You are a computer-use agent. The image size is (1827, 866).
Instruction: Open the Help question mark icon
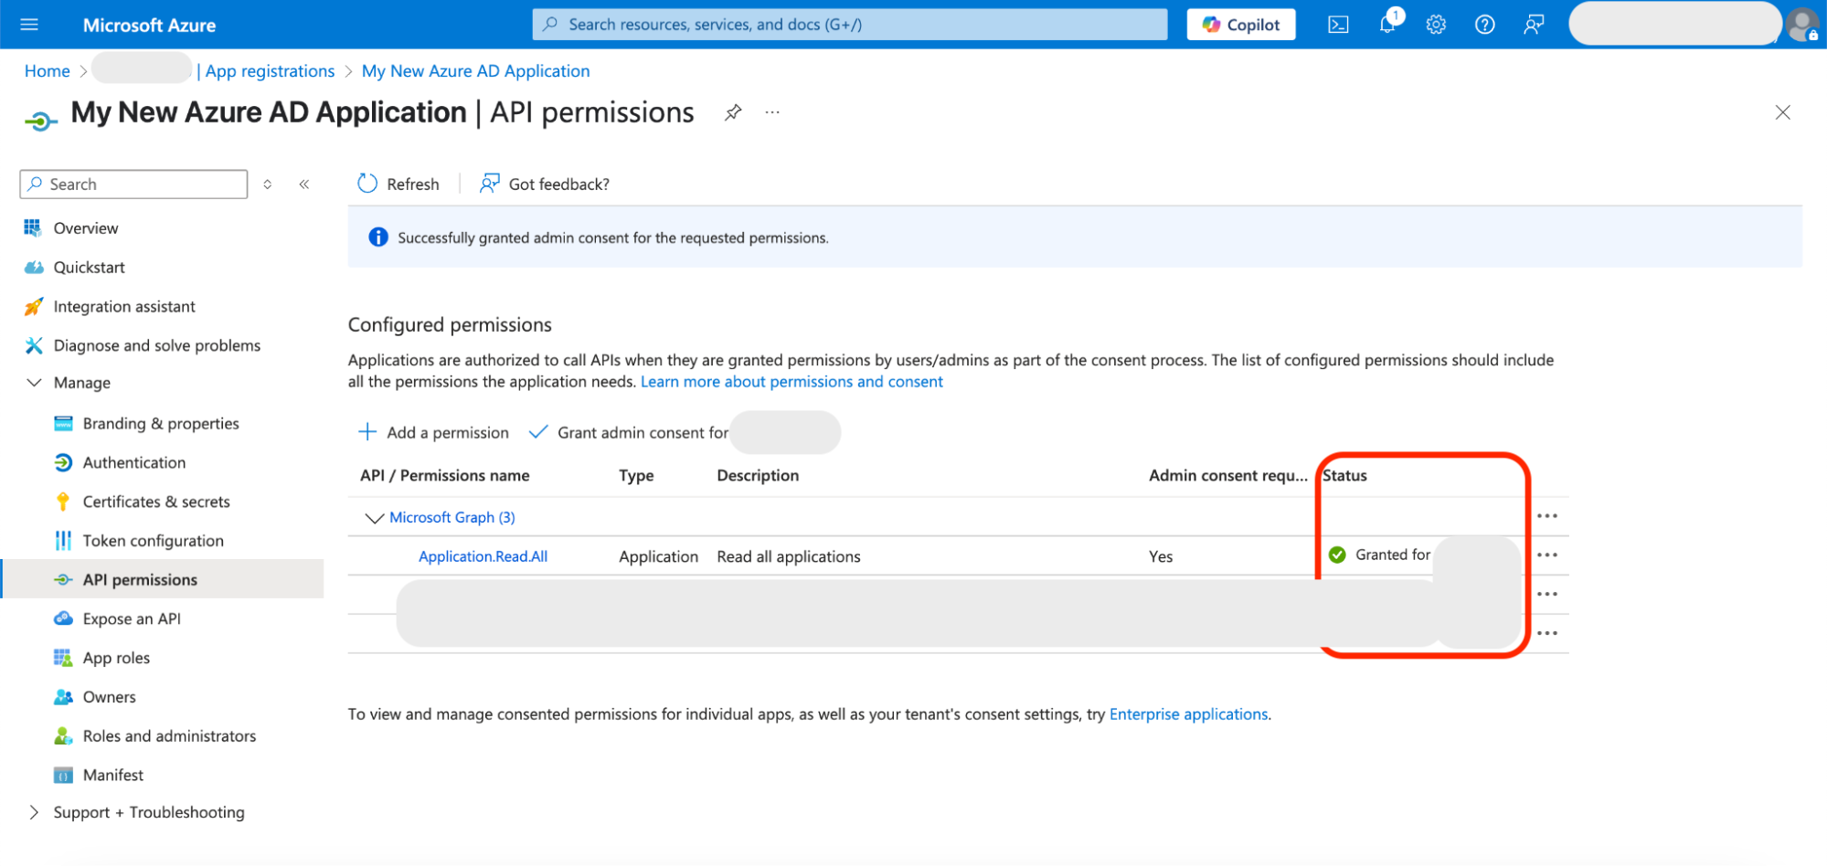pos(1485,25)
